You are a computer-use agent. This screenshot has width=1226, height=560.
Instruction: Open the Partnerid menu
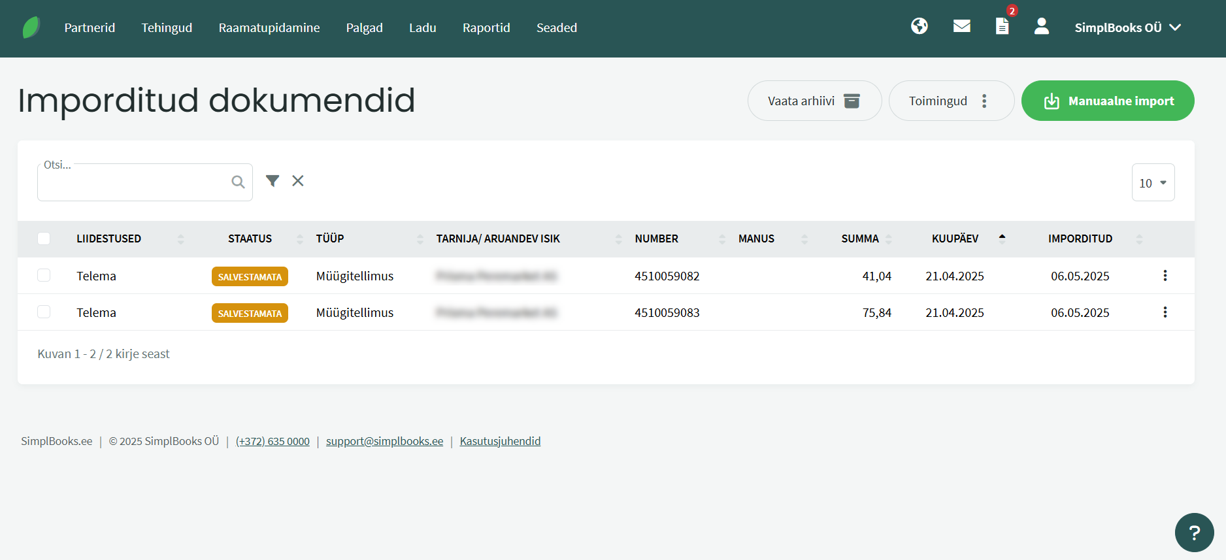[90, 27]
